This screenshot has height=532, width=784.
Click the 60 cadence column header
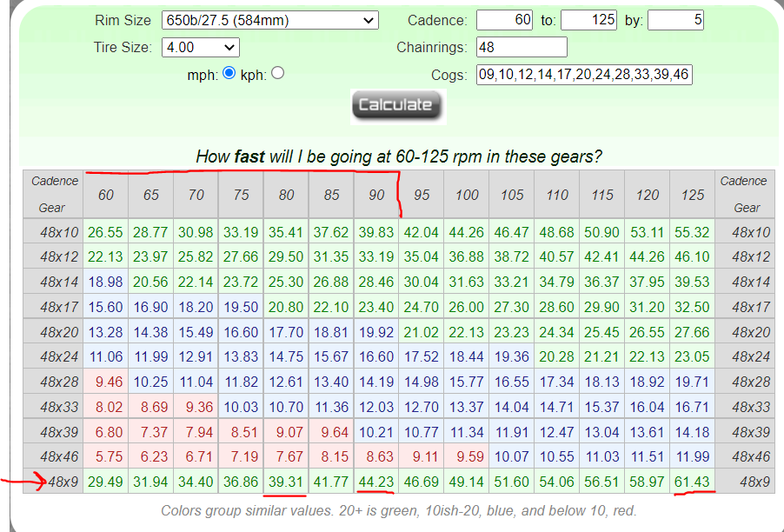coord(105,195)
